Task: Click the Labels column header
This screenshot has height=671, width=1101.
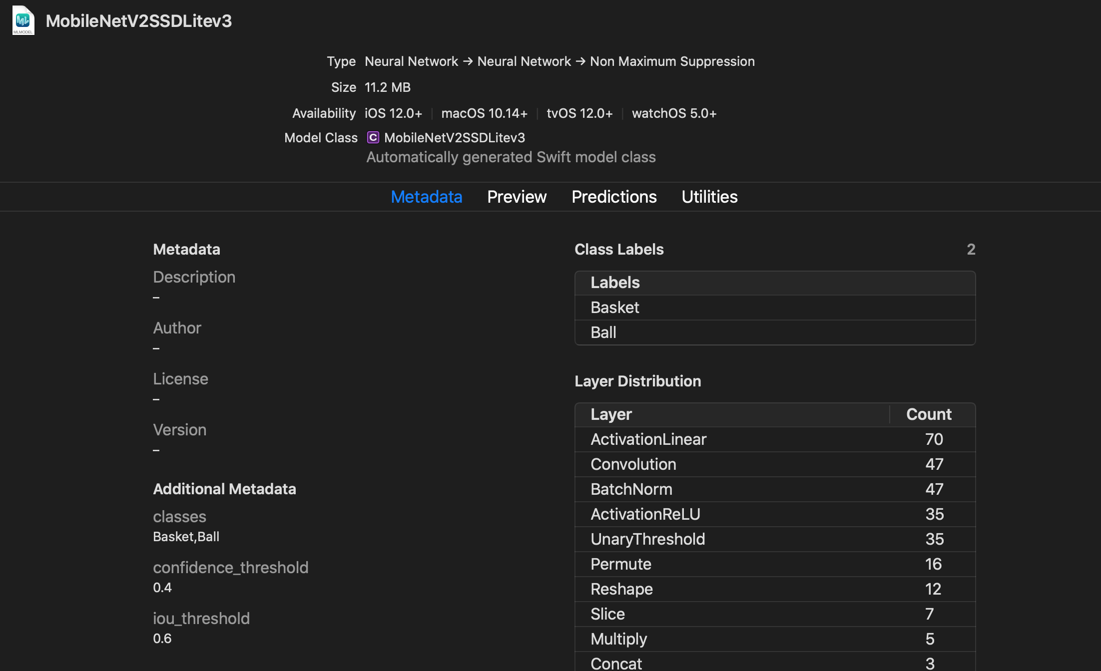Action: 615,283
